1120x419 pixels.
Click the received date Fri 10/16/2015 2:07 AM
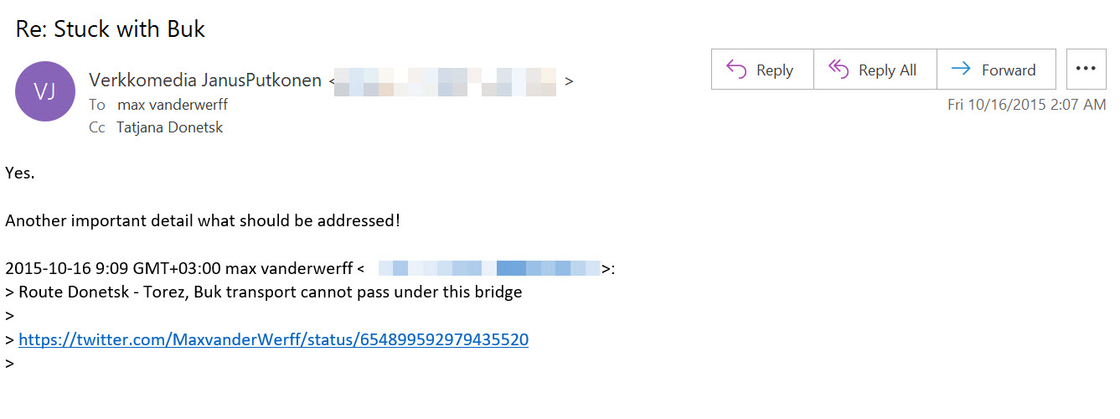coord(1026,105)
